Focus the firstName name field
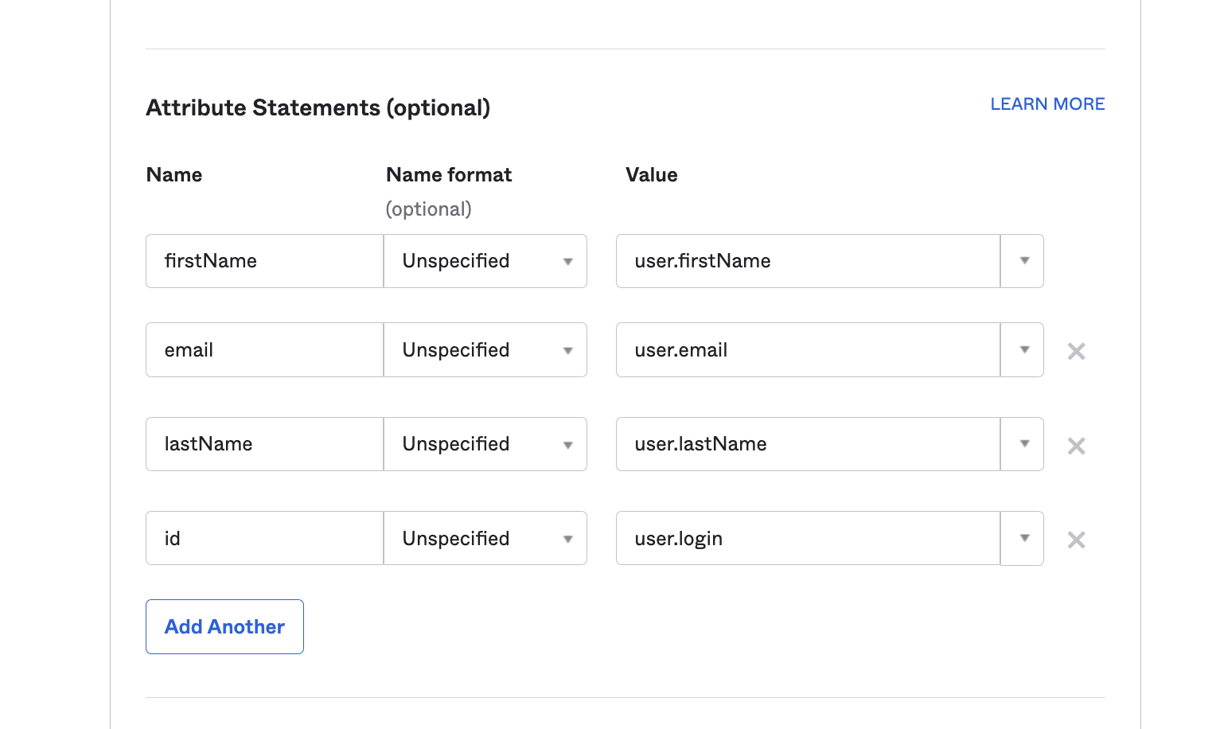The width and height of the screenshot is (1216, 729). tap(264, 261)
